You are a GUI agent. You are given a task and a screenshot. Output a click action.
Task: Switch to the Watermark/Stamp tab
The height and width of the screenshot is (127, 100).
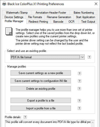(x=17, y=13)
